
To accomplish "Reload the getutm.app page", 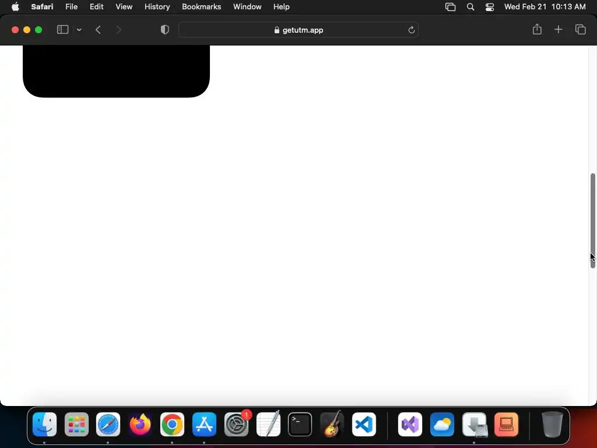I will coord(411,30).
